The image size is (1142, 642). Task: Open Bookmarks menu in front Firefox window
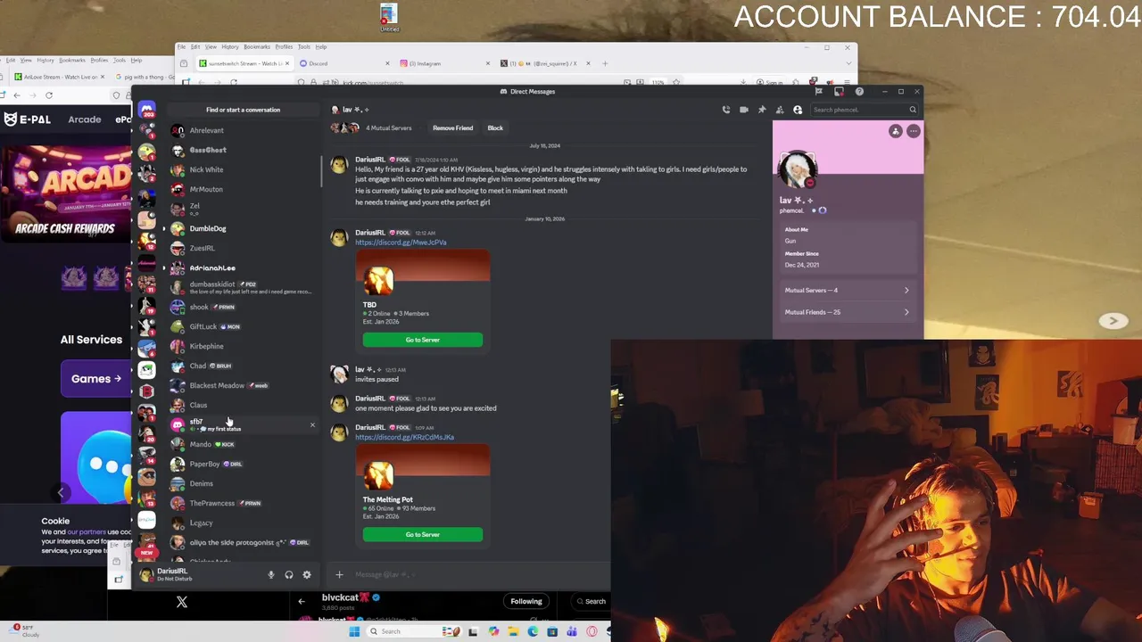click(x=257, y=46)
